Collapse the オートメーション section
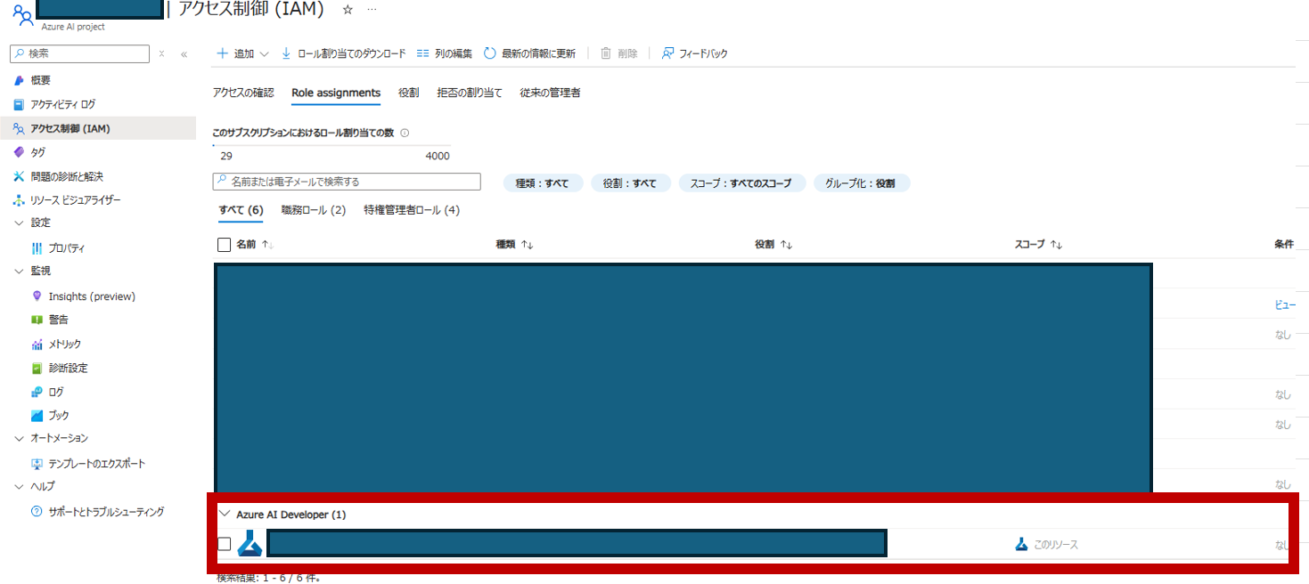1309x584 pixels. pyautogui.click(x=20, y=439)
